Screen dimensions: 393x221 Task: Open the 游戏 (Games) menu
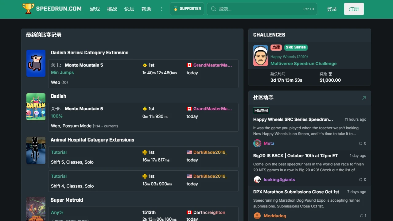point(95,9)
